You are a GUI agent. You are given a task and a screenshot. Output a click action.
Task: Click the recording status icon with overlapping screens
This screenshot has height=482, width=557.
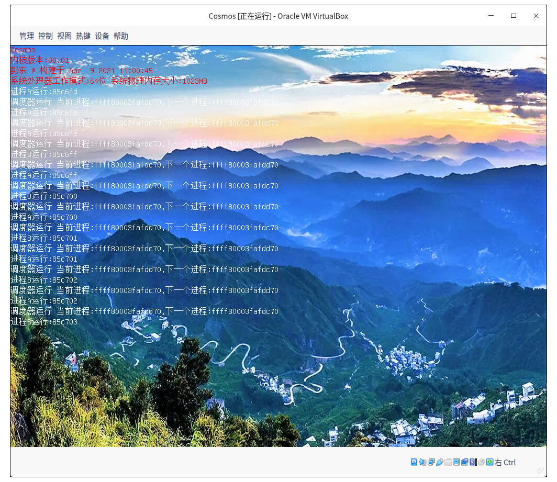point(465,462)
